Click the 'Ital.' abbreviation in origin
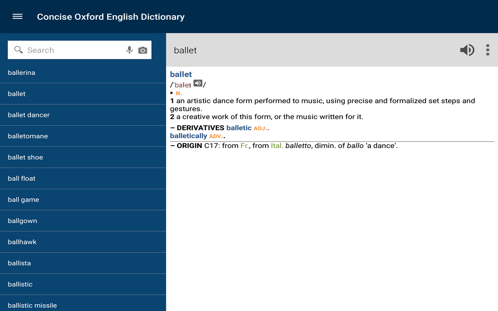The image size is (498, 311). click(276, 145)
